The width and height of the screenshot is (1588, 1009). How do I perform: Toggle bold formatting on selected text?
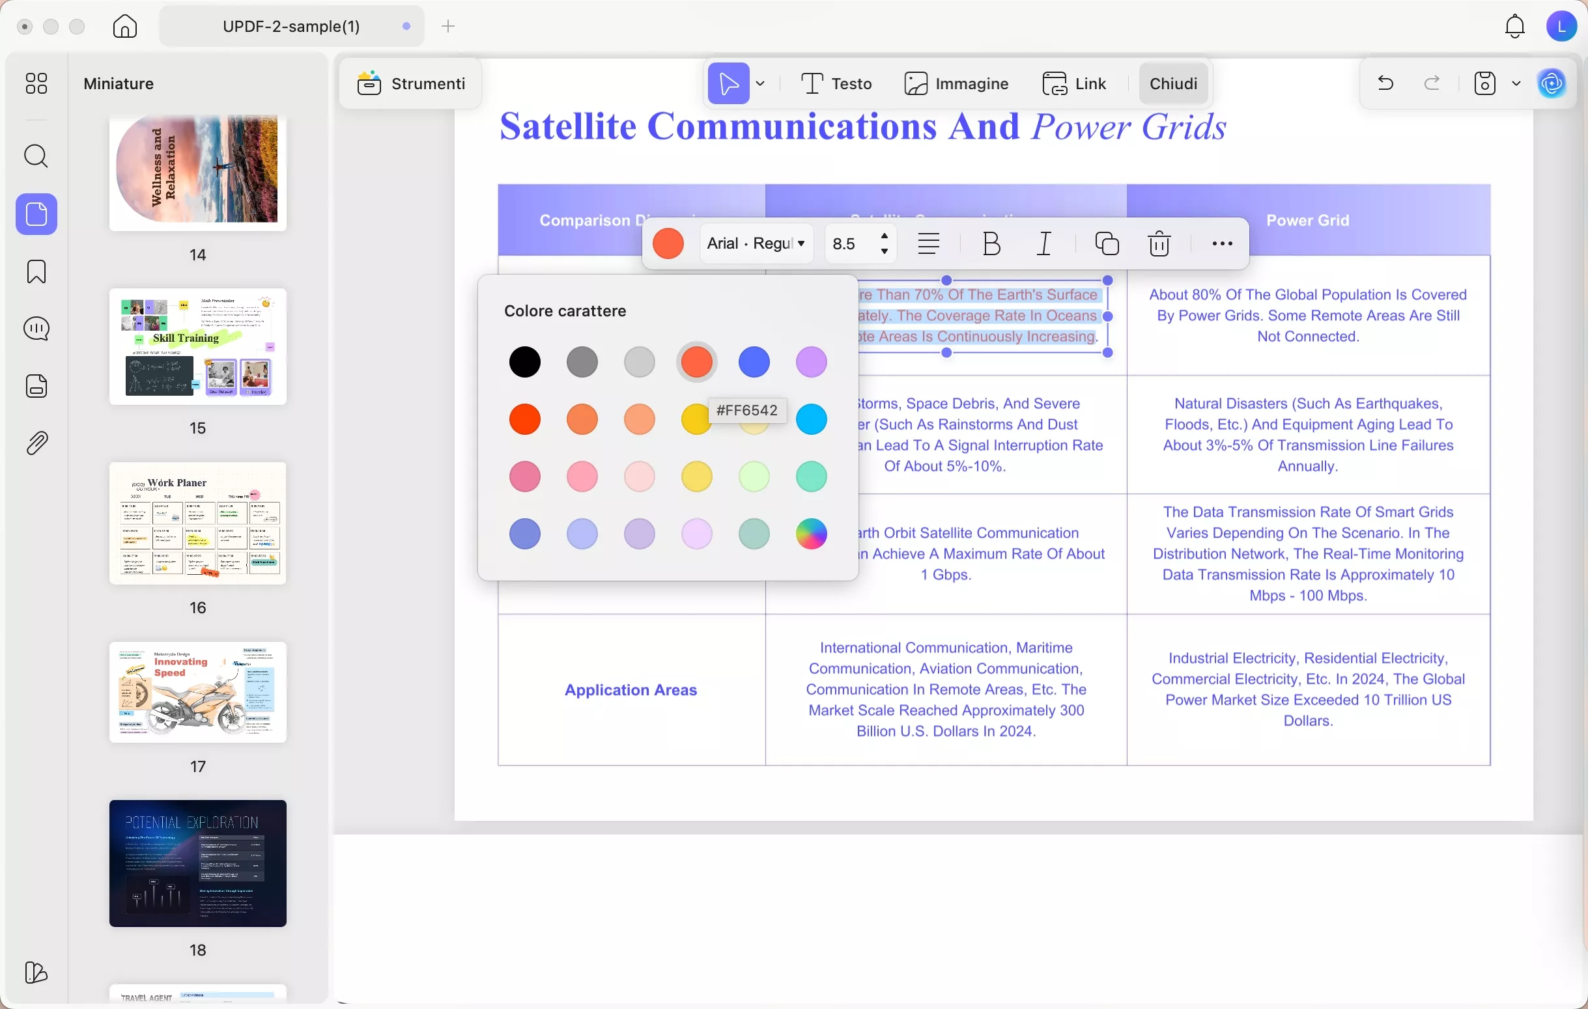pos(990,244)
